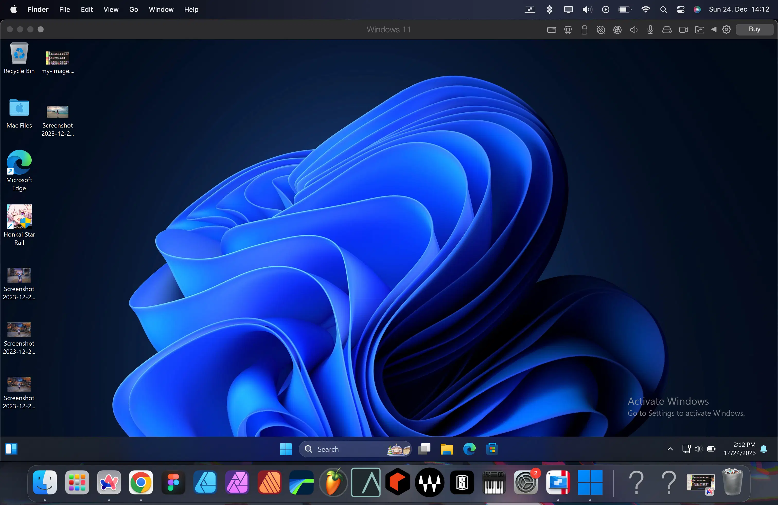Click the keyboard icon in the VM toolbar

point(552,30)
